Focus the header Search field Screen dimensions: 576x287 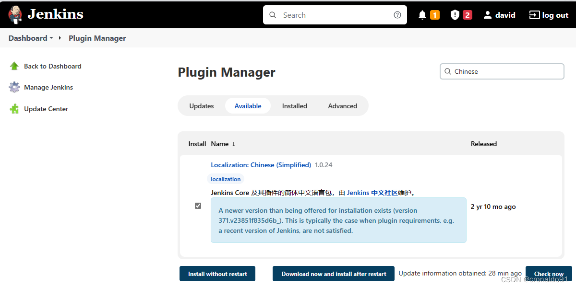tap(335, 15)
